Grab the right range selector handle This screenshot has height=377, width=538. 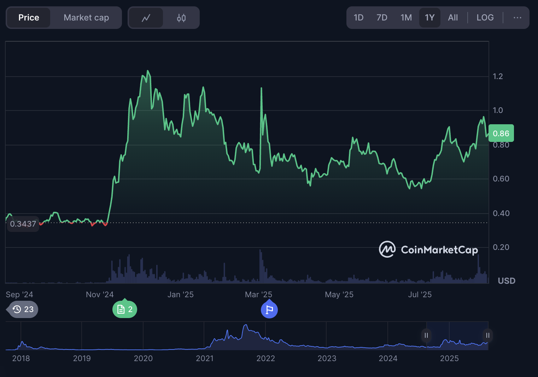point(487,335)
